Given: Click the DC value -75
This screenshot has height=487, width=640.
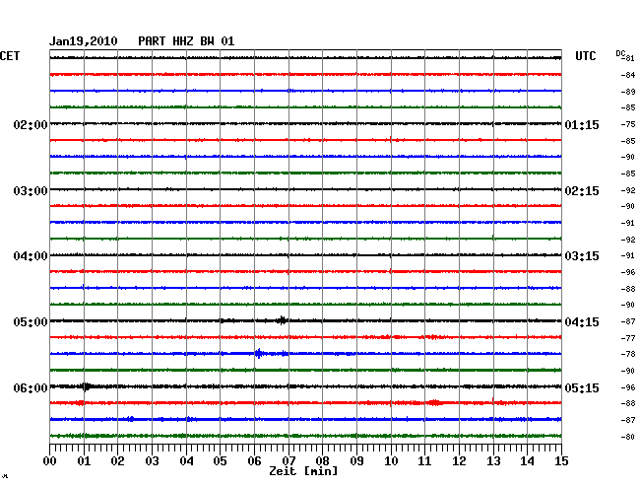Looking at the screenshot, I should point(627,124).
